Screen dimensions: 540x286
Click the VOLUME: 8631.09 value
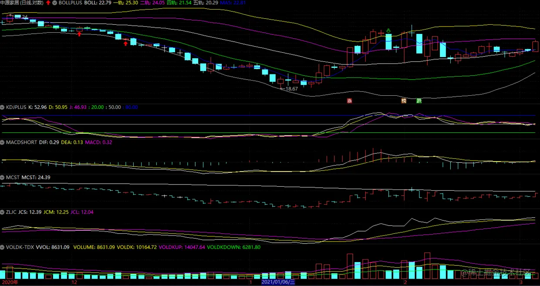[x=93, y=247]
